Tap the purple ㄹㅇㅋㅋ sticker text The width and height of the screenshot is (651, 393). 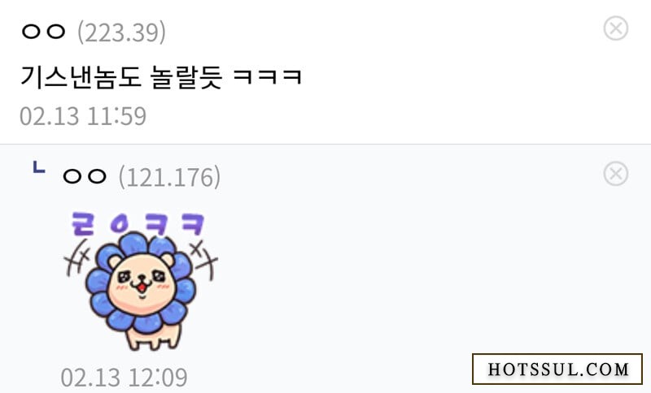(x=138, y=224)
